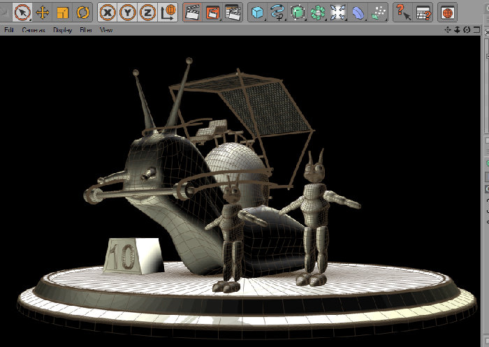
Task: Pick the Rotate tool
Action: coord(82,13)
